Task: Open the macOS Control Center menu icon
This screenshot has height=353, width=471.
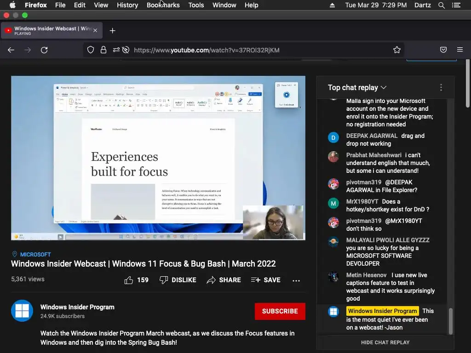Action: [456, 5]
